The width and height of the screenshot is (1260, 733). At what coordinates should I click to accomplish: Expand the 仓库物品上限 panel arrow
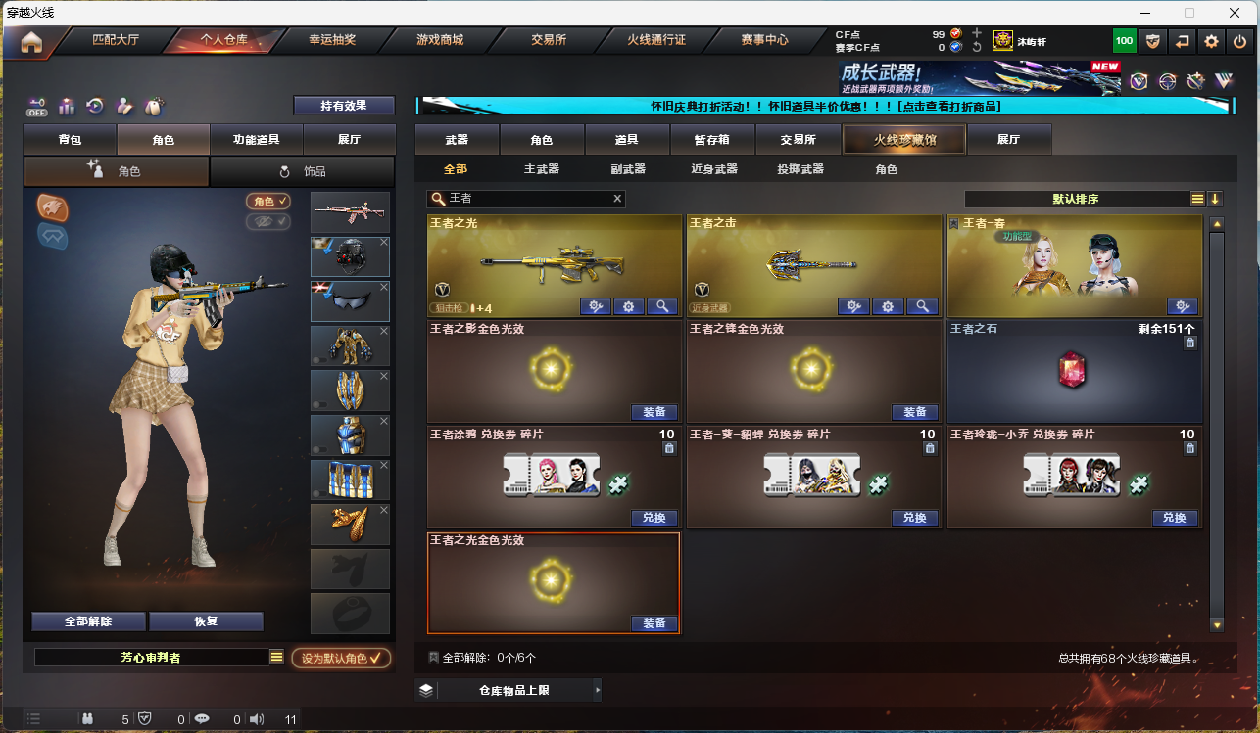[598, 690]
